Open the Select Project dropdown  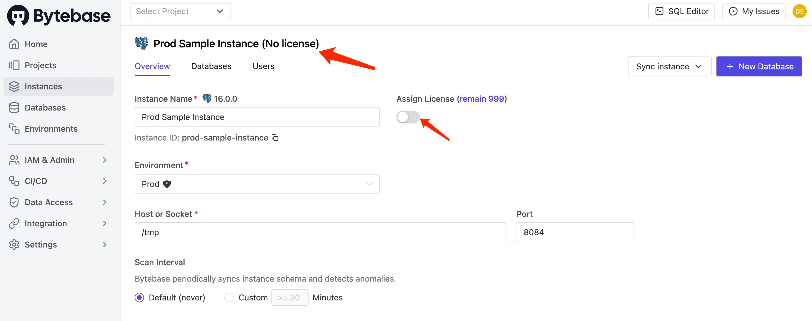click(x=180, y=11)
